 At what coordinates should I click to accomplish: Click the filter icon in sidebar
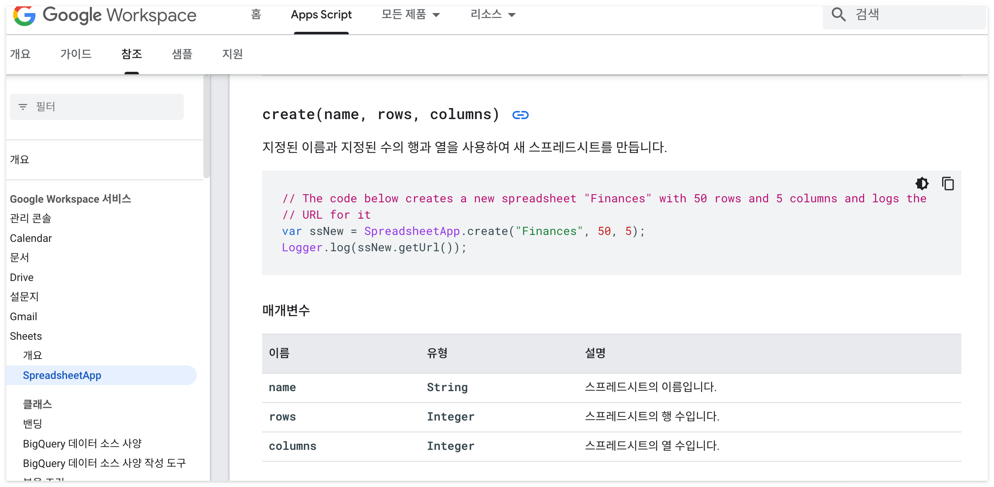(x=23, y=107)
